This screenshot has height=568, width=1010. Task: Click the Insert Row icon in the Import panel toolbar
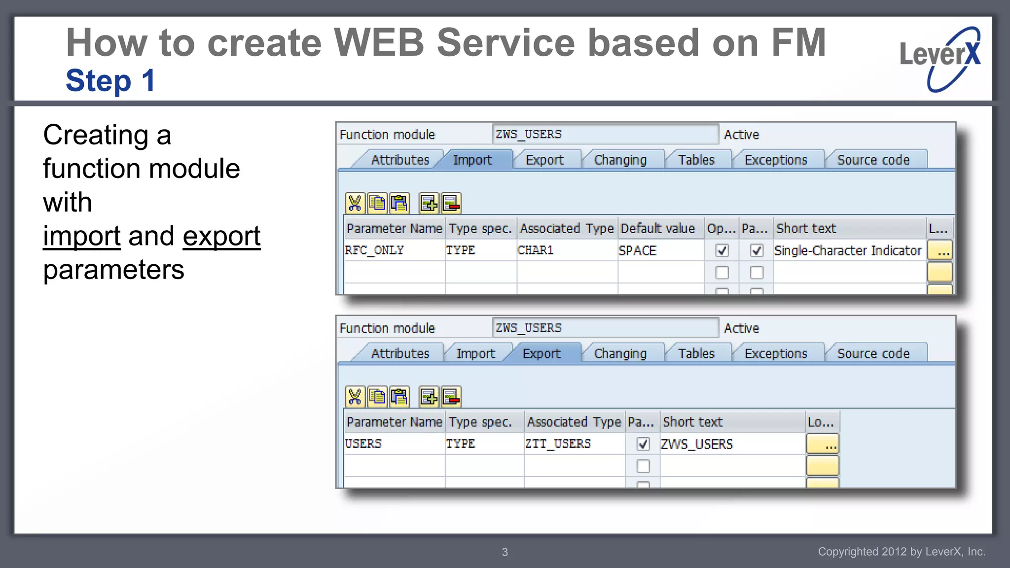tap(429, 203)
